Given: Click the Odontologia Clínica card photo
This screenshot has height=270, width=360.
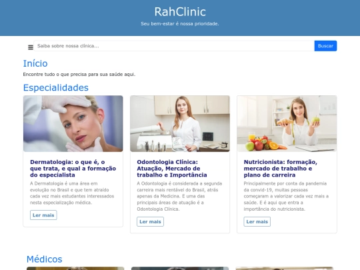Looking at the screenshot, I should pos(180,124).
